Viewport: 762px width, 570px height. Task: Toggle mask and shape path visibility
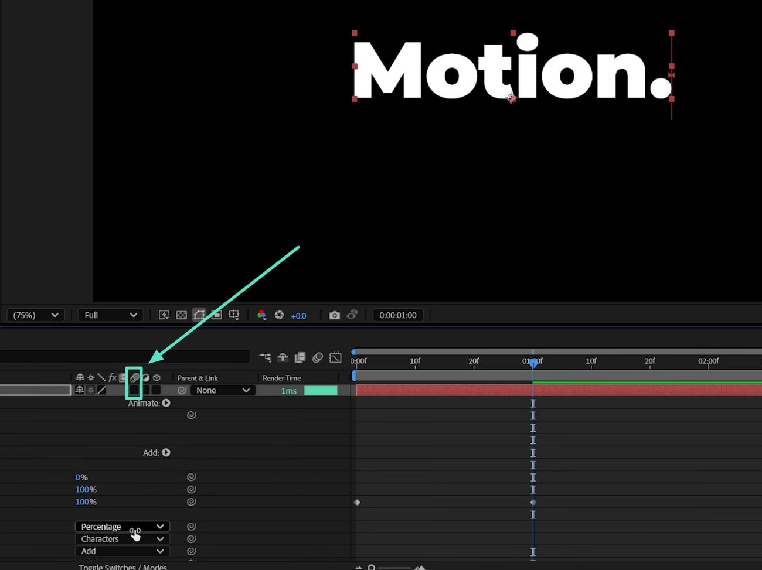(x=199, y=315)
